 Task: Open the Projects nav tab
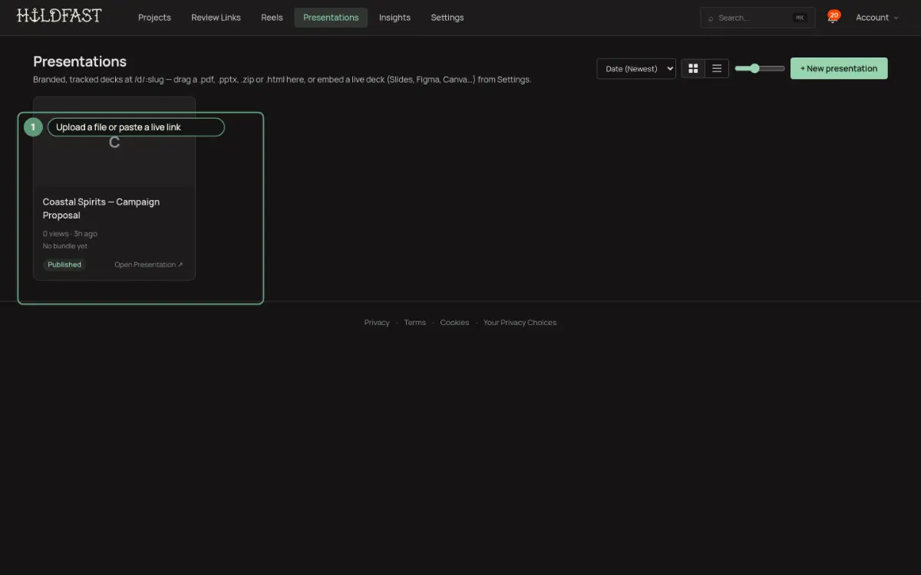tap(154, 18)
